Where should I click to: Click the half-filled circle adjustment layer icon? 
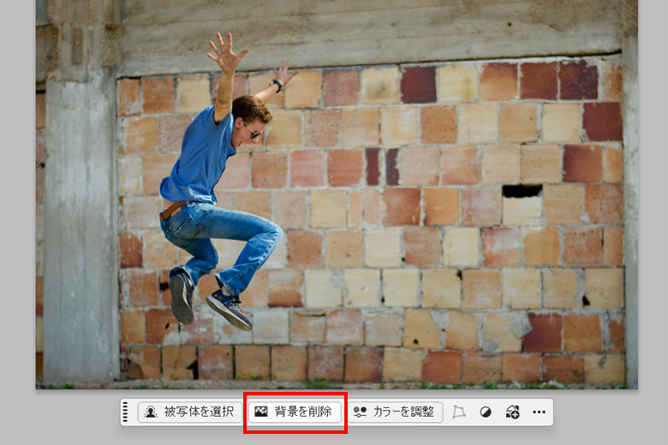click(486, 412)
